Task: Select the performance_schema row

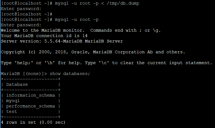Action: tap(30, 106)
